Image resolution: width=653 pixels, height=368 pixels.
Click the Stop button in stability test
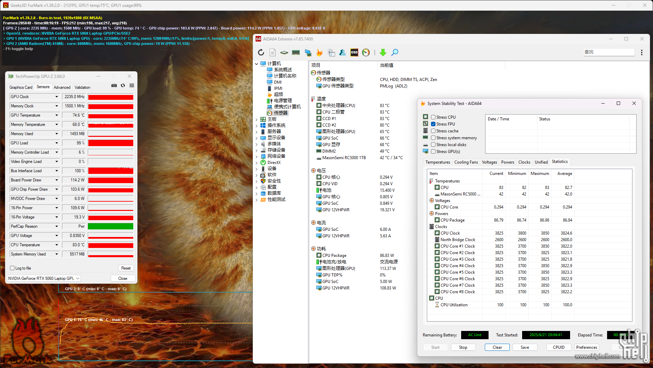(463, 347)
